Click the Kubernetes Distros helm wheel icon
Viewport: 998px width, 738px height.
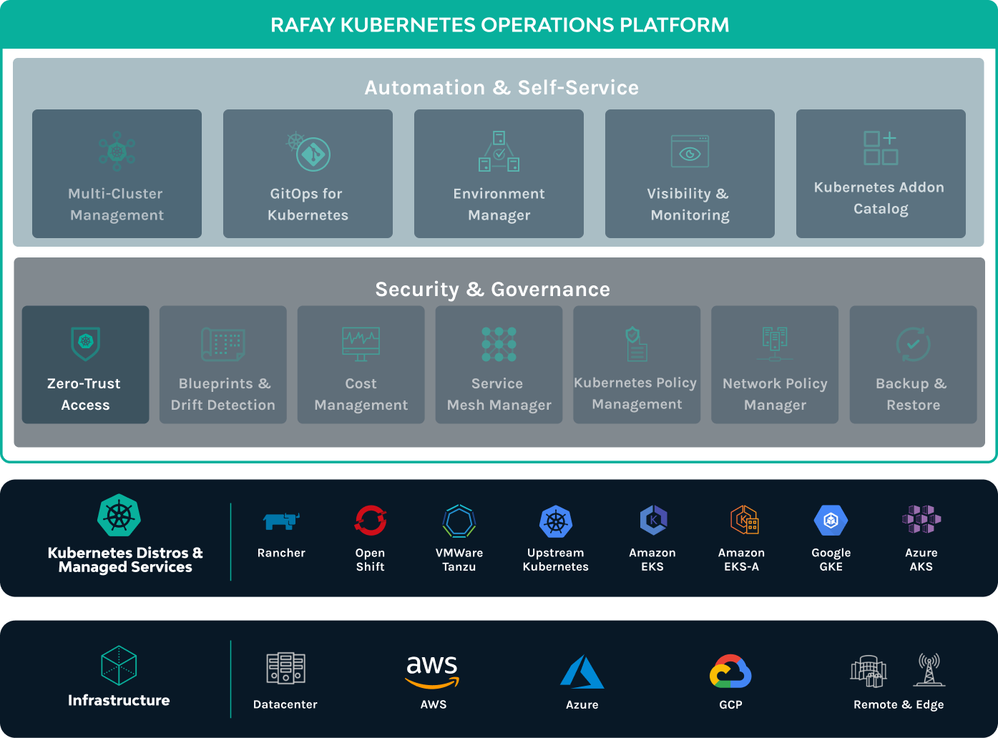tap(119, 515)
